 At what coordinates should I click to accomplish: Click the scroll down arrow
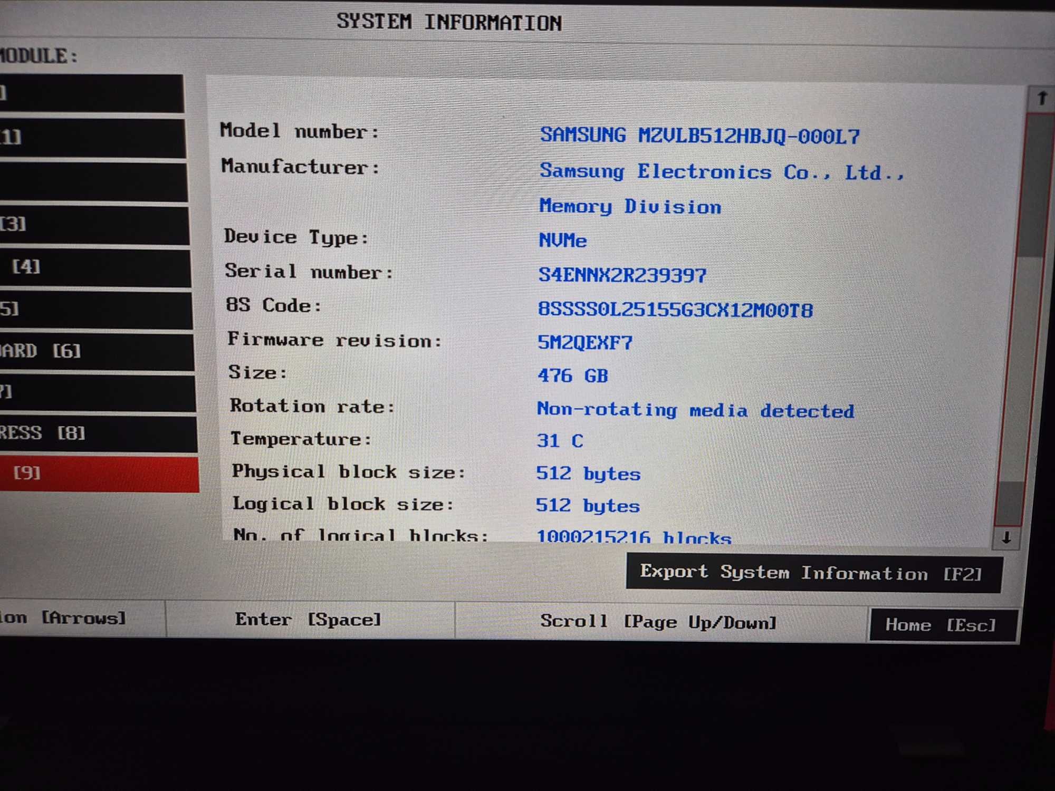1006,538
